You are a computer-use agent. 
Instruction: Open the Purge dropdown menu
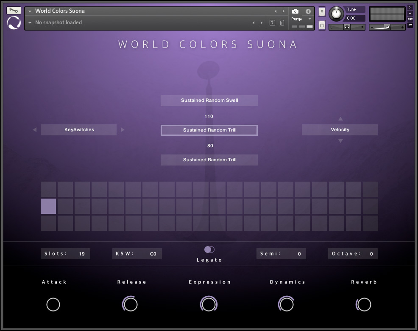click(301, 19)
